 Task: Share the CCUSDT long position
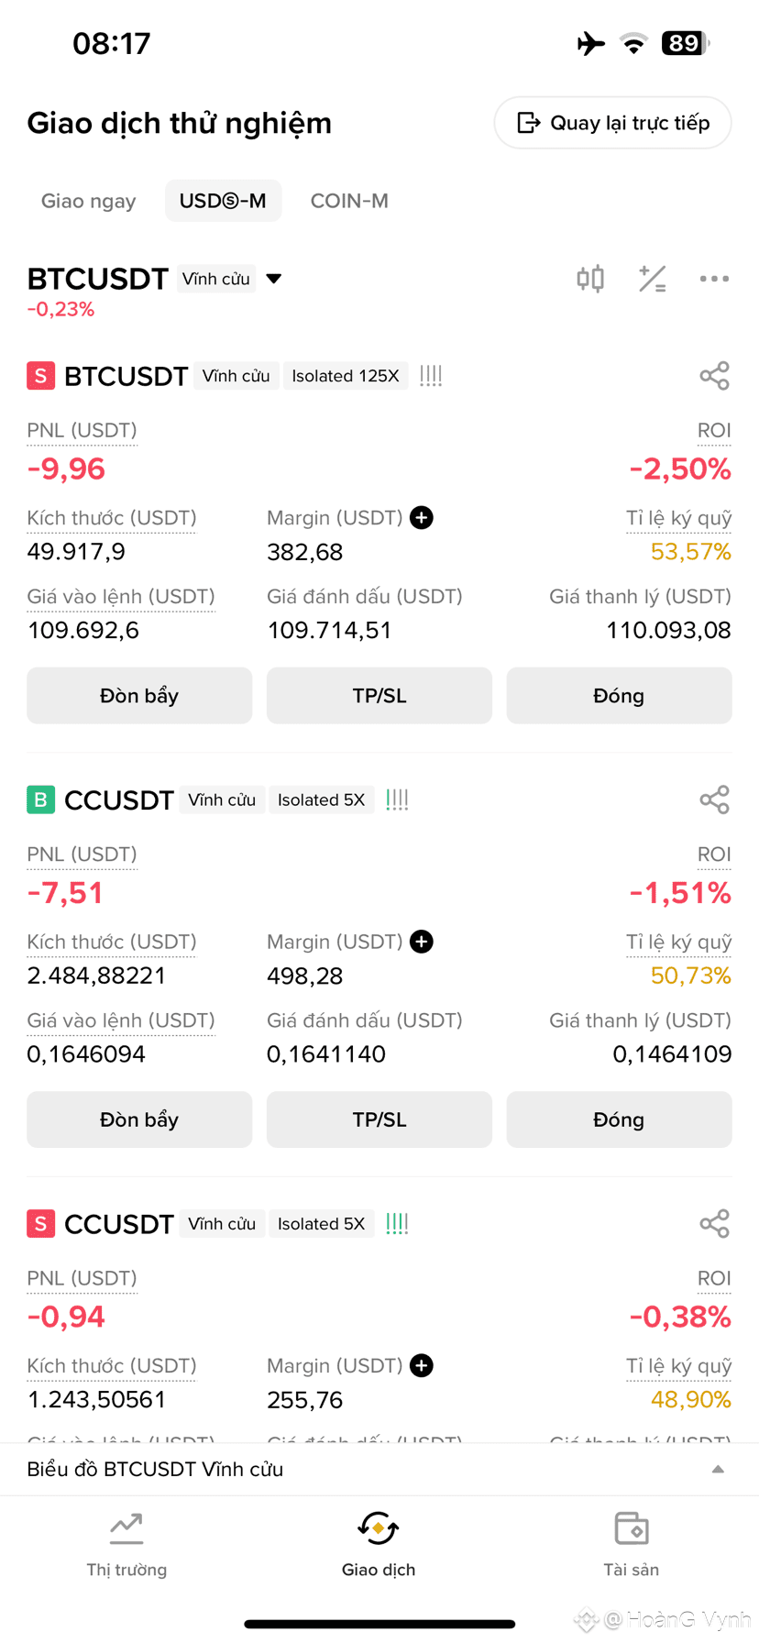[714, 799]
